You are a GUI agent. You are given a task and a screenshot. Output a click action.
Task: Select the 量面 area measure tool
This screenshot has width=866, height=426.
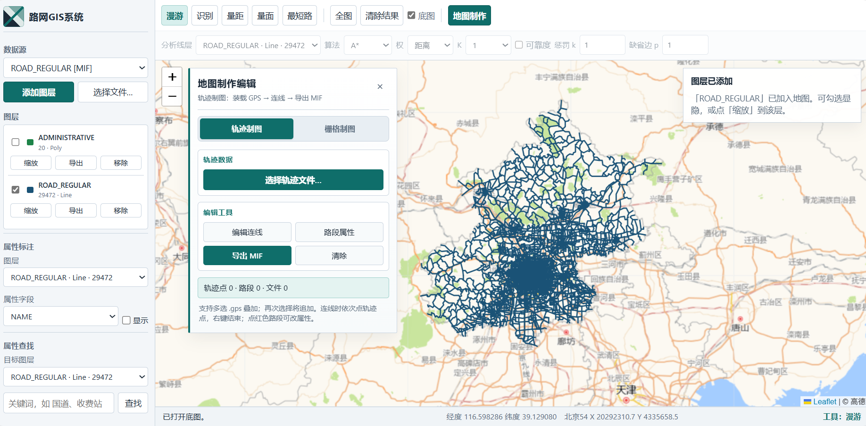click(265, 16)
